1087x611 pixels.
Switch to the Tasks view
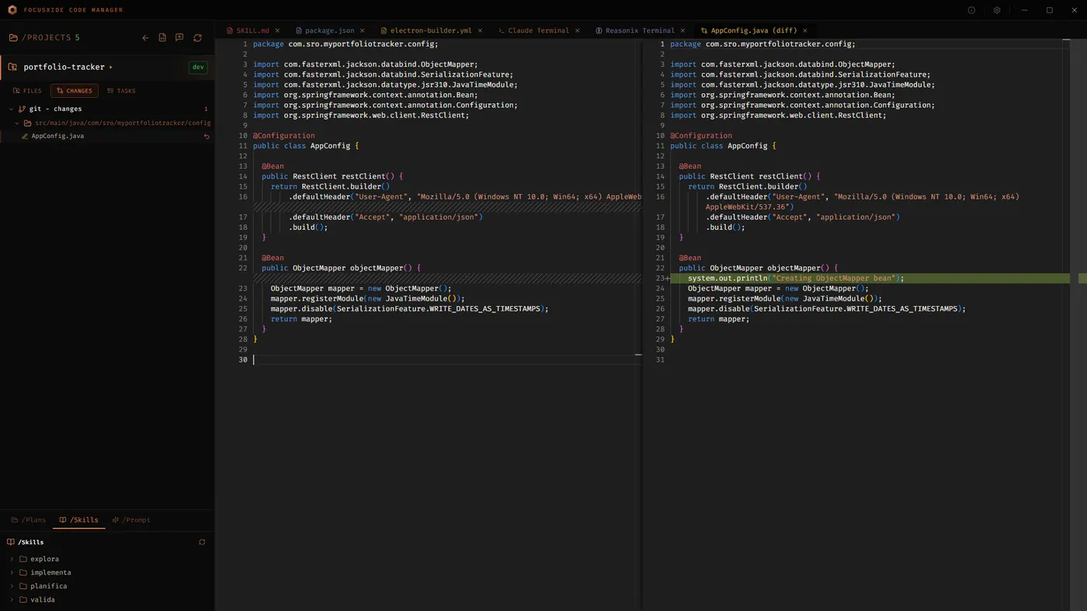121,91
